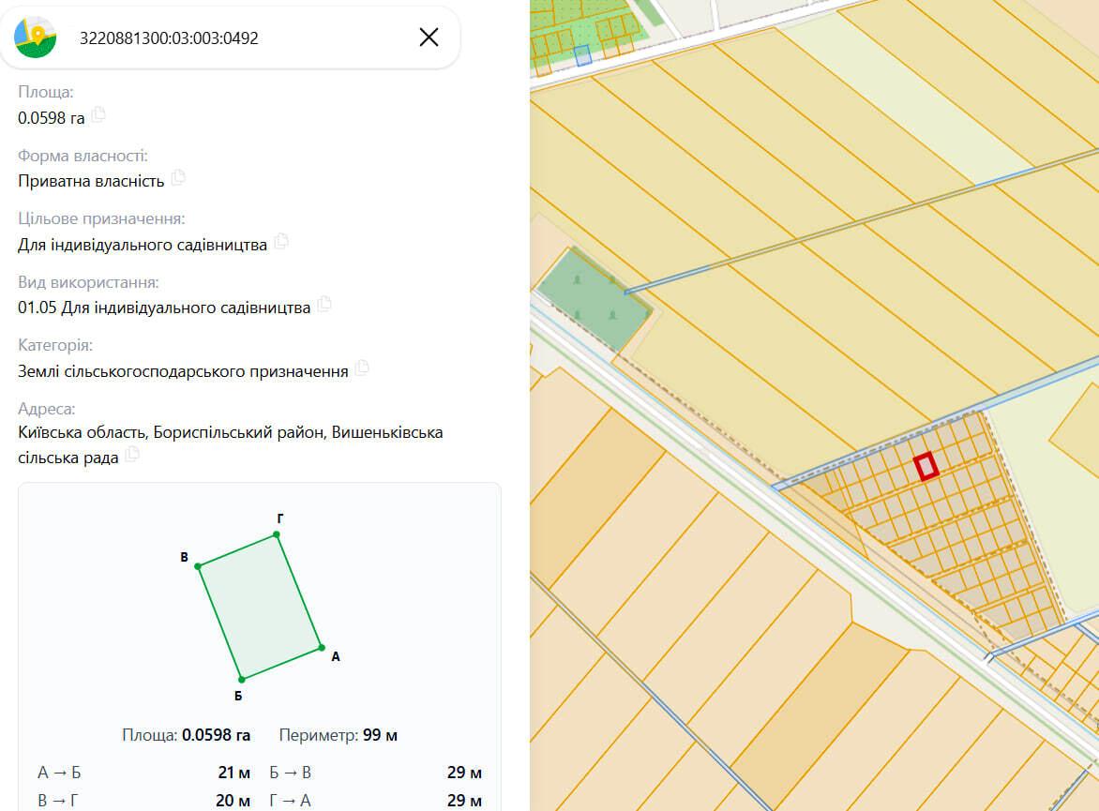Copy the ownership form Приватна власність
This screenshot has height=811, width=1099.
tap(178, 178)
